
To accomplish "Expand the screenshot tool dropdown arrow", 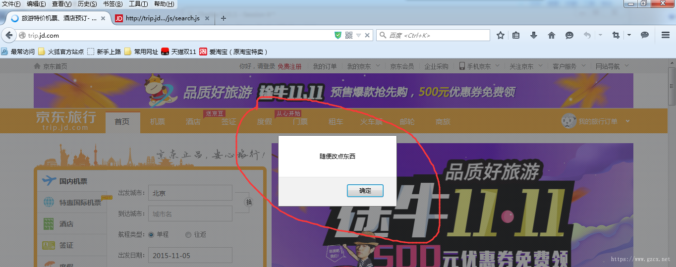I will (x=629, y=35).
